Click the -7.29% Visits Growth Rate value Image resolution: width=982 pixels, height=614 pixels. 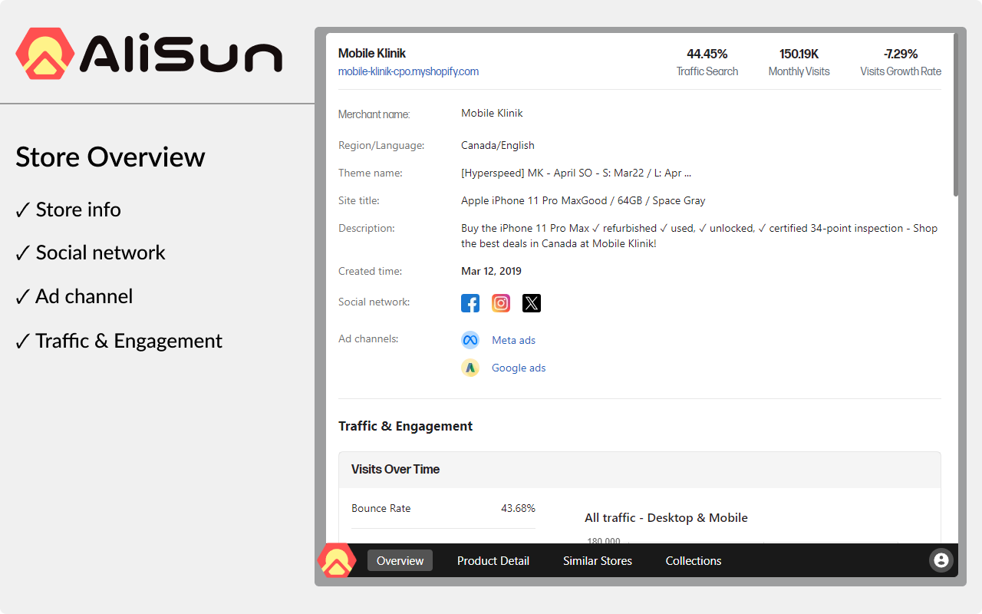(x=901, y=54)
